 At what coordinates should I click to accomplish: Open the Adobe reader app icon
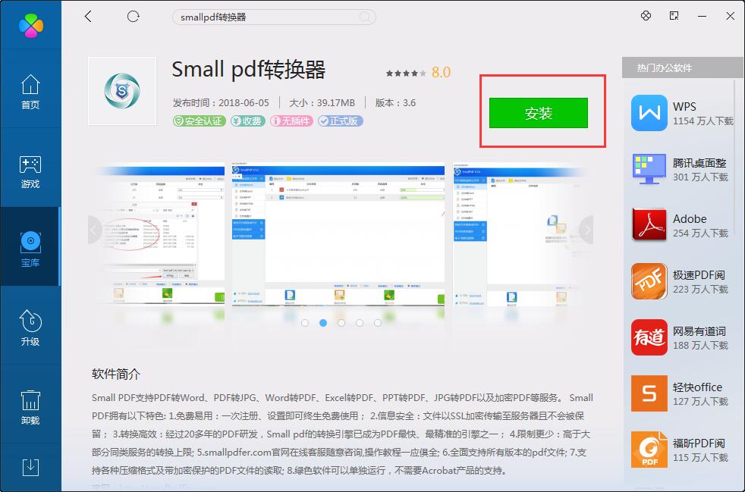(649, 225)
